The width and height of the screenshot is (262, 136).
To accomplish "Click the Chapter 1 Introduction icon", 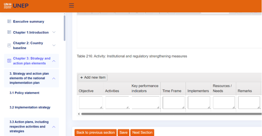I will click(x=9, y=32).
